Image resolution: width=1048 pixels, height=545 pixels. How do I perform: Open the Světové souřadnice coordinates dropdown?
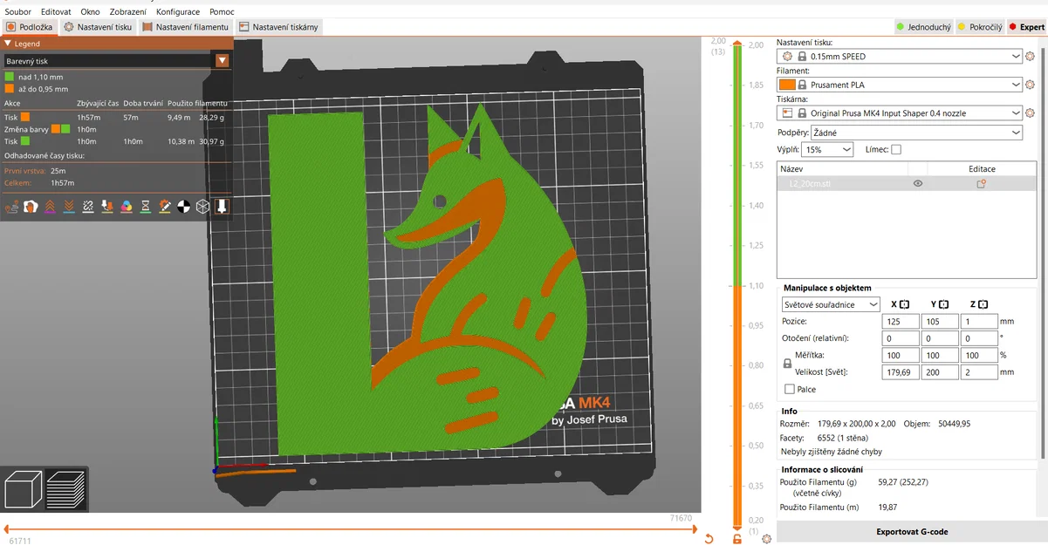(x=831, y=304)
